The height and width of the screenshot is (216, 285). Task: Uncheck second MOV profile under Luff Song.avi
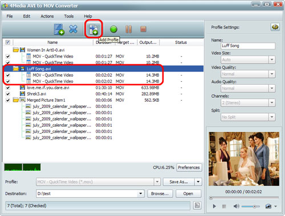coord(8,81)
